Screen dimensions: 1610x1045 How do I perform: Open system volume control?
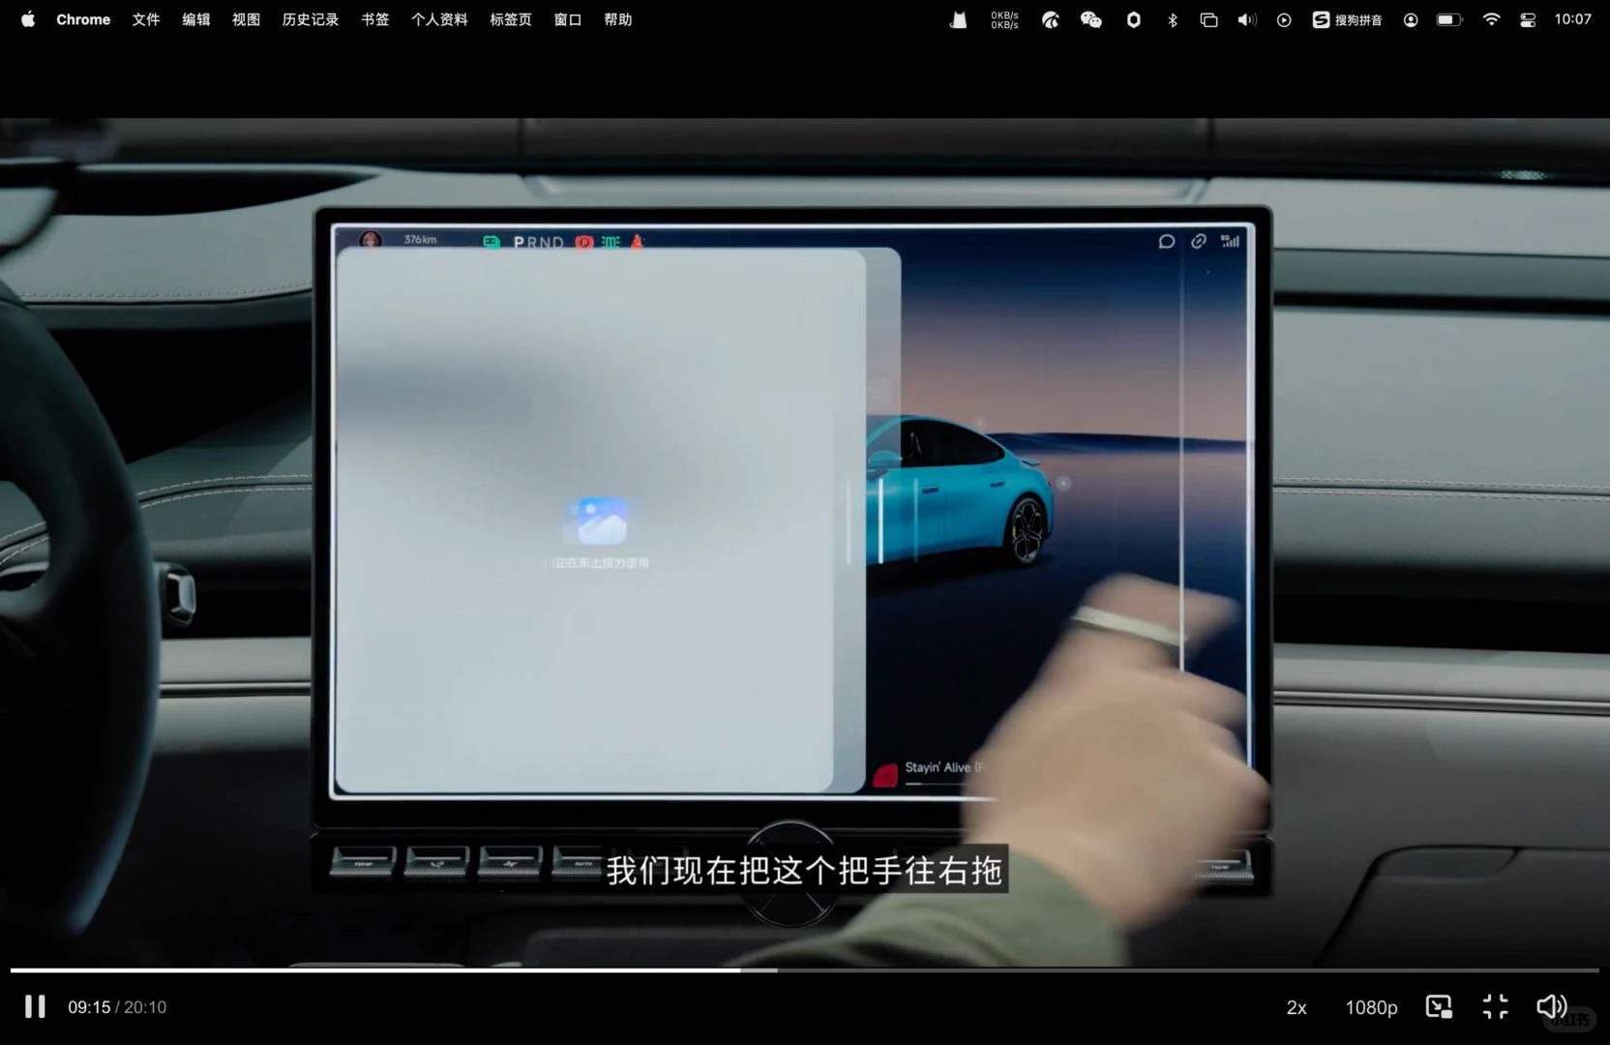(1247, 19)
